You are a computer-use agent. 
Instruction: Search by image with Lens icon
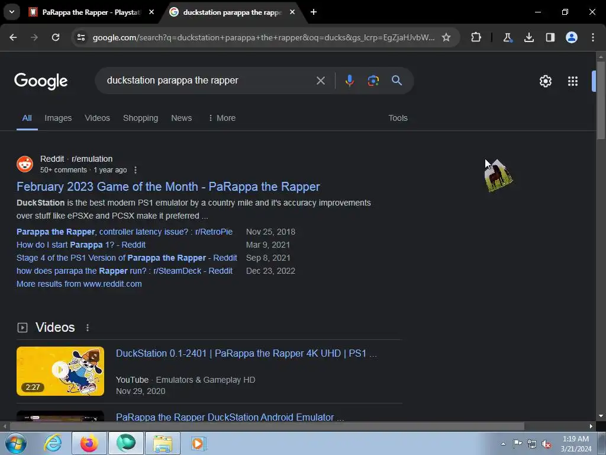[x=373, y=81]
